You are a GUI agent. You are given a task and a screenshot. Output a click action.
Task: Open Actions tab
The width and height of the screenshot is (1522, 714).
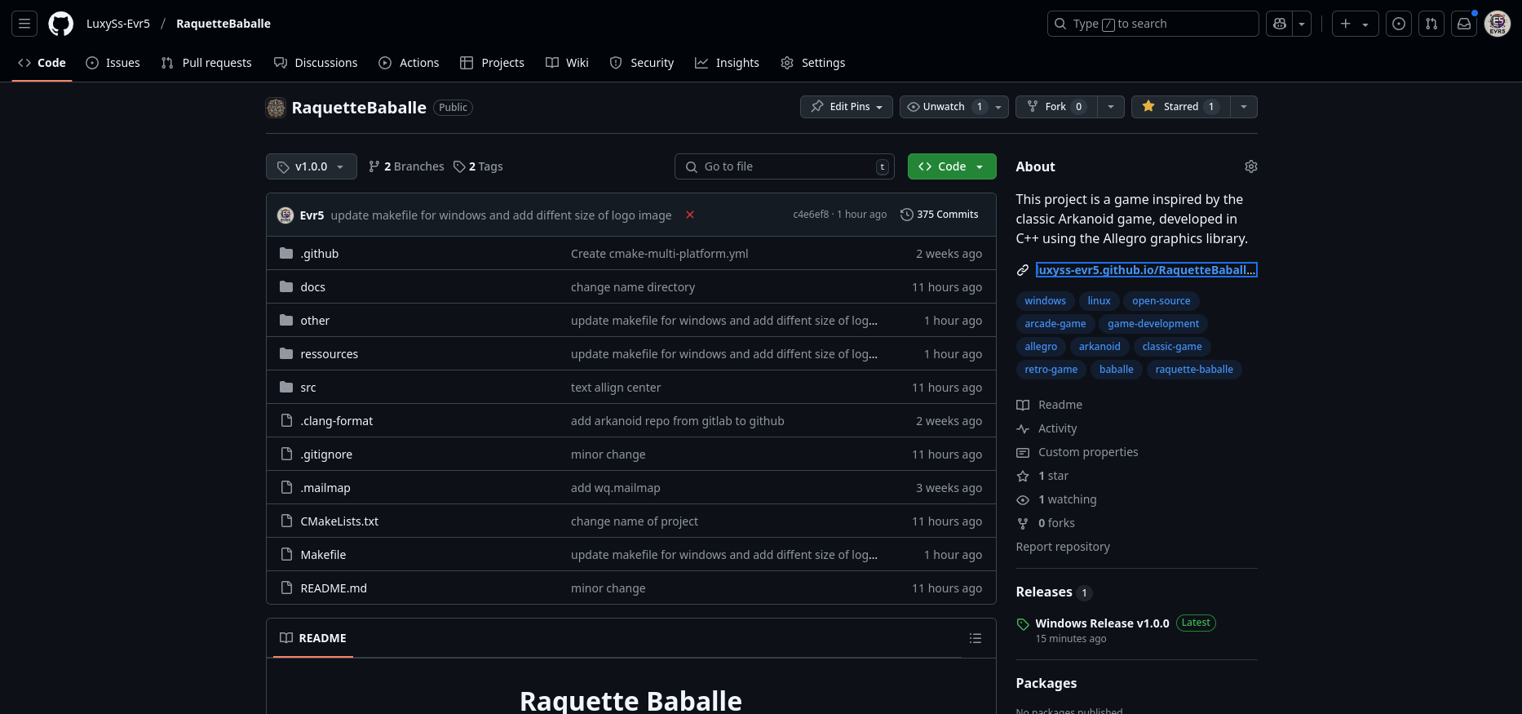[x=409, y=63]
